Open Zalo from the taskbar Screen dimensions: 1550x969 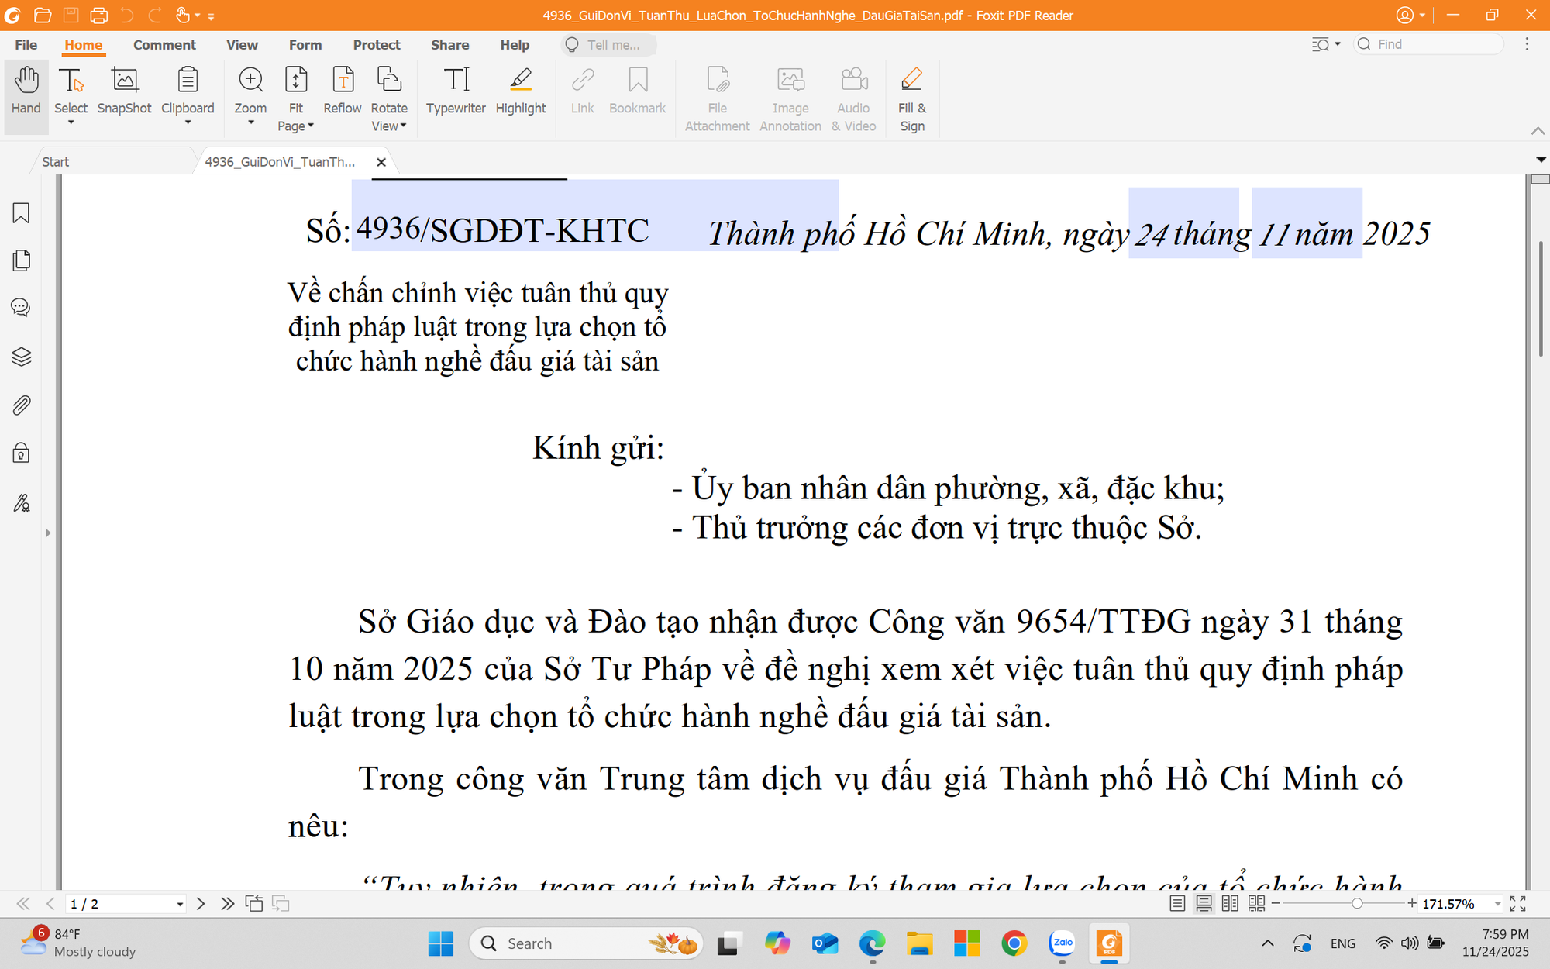point(1062,943)
